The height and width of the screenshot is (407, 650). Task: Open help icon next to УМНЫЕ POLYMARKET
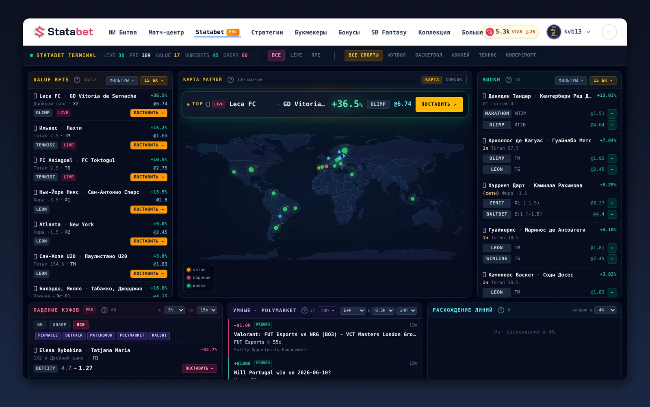coord(304,311)
